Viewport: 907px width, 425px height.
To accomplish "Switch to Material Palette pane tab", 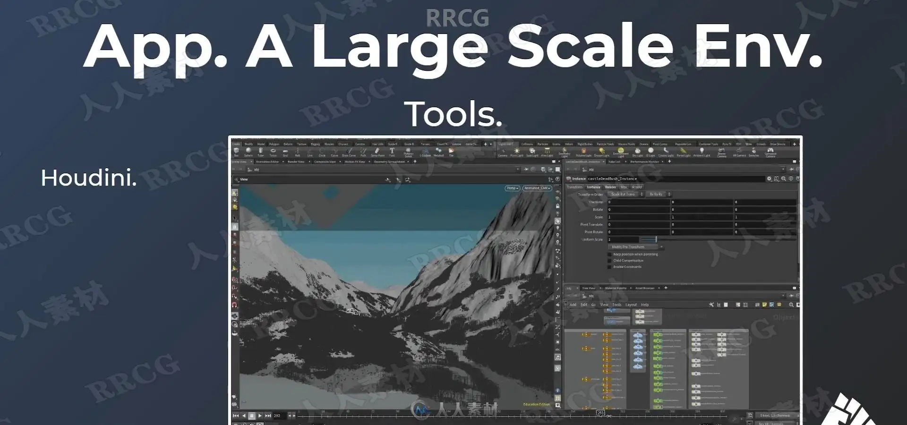I will click(616, 288).
